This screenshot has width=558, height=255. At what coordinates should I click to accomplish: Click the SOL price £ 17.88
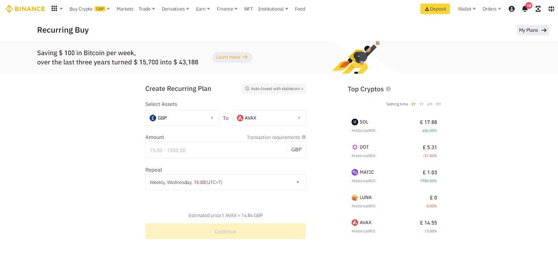pos(428,122)
